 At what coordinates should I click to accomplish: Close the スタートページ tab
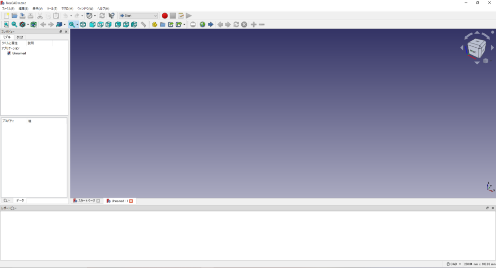click(x=98, y=201)
